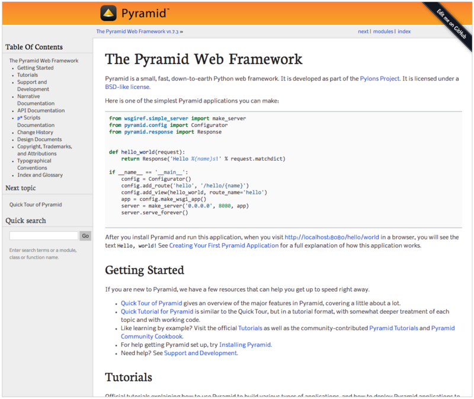
Task: Select Getting Started in the table of contents
Action: [x=36, y=68]
